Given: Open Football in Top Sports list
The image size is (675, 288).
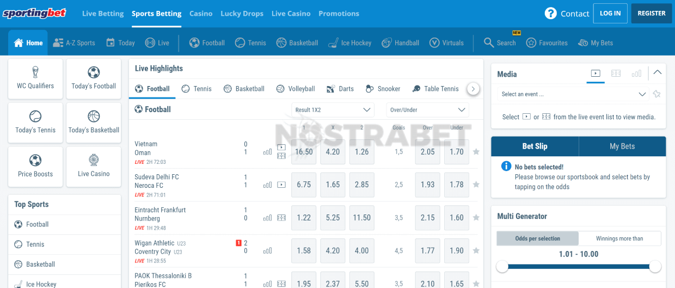Looking at the screenshot, I should [x=64, y=224].
